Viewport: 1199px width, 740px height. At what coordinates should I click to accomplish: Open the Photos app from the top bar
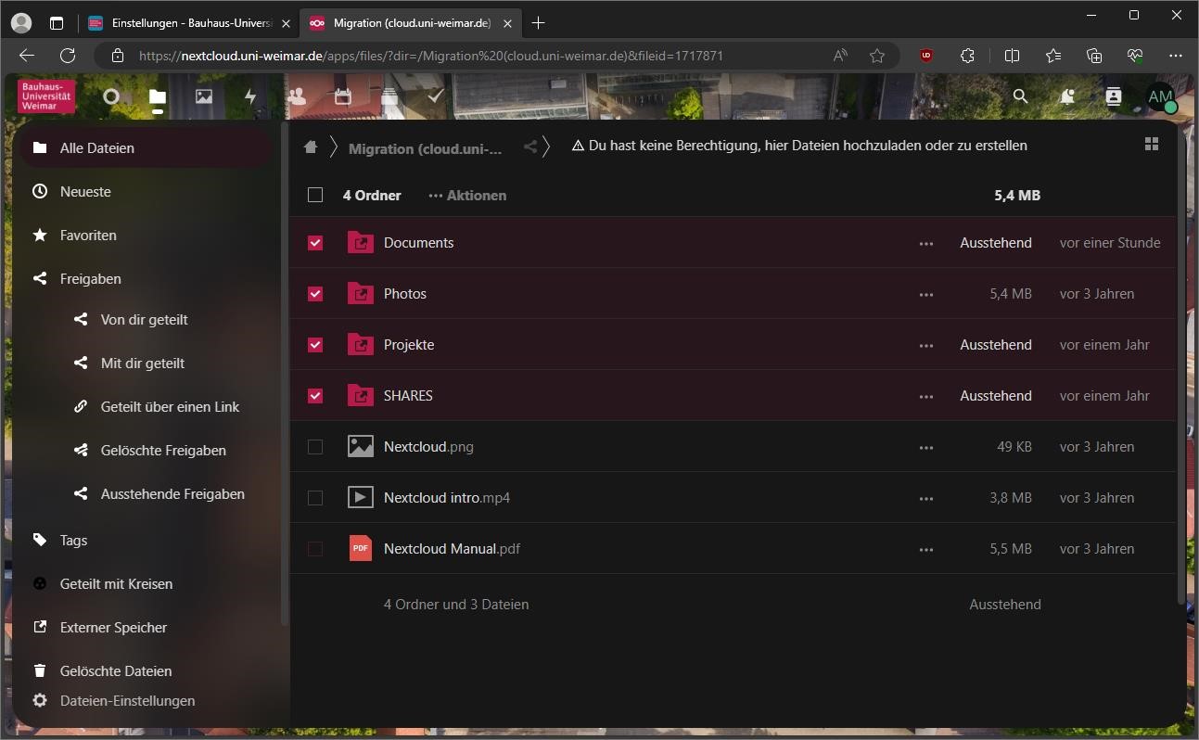[204, 96]
